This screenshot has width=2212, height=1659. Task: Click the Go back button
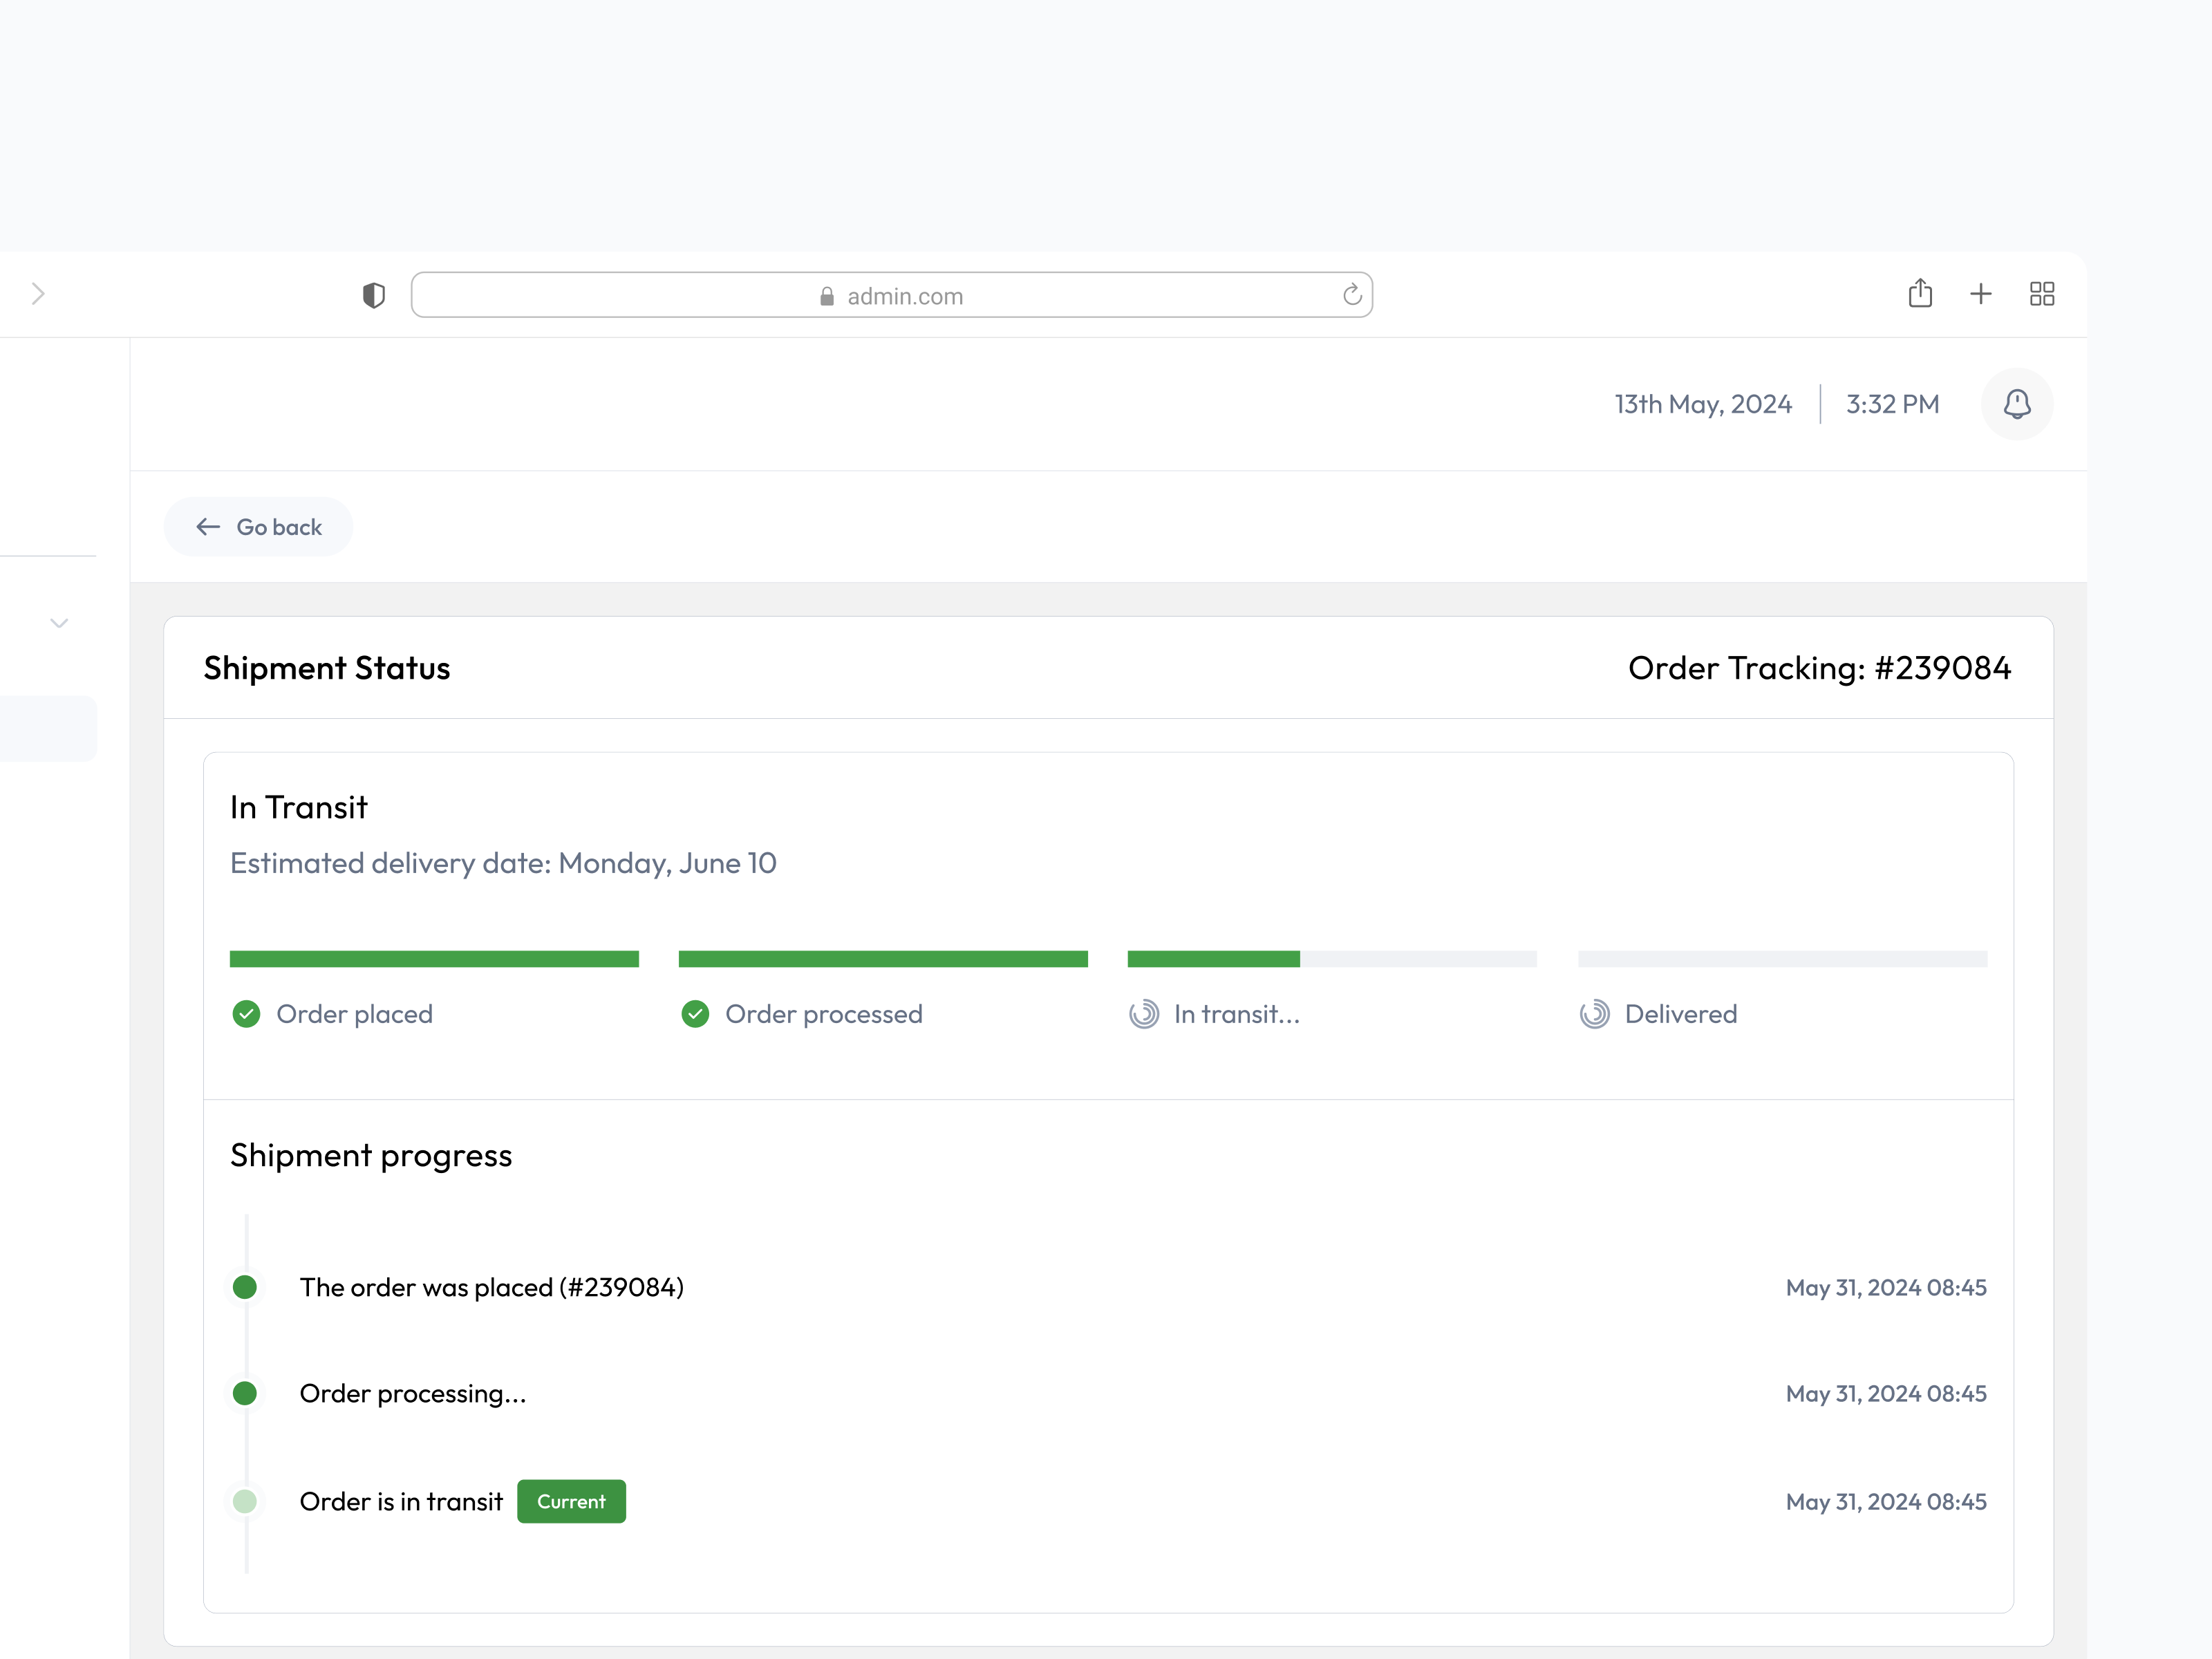pos(258,527)
